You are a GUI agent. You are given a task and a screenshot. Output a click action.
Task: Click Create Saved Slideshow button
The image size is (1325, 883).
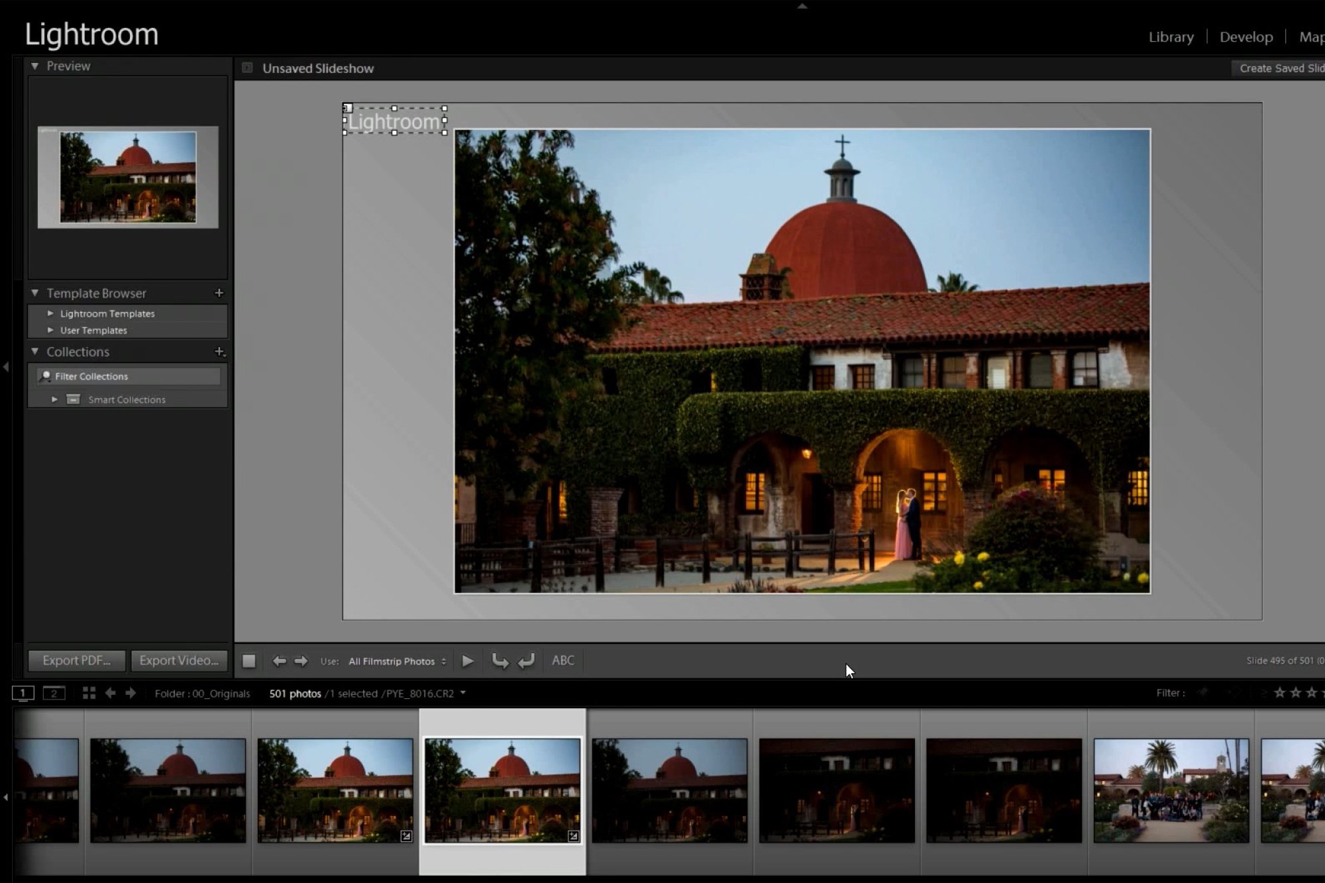tap(1279, 68)
